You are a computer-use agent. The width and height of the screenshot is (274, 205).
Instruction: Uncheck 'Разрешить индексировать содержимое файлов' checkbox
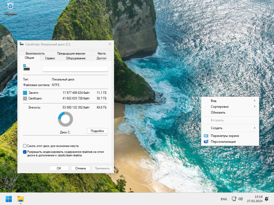(25, 152)
